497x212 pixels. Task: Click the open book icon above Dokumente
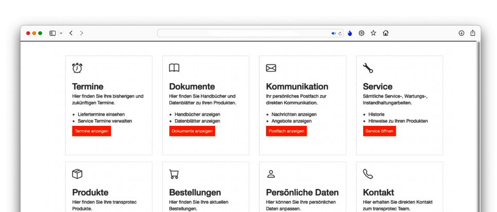click(x=174, y=68)
